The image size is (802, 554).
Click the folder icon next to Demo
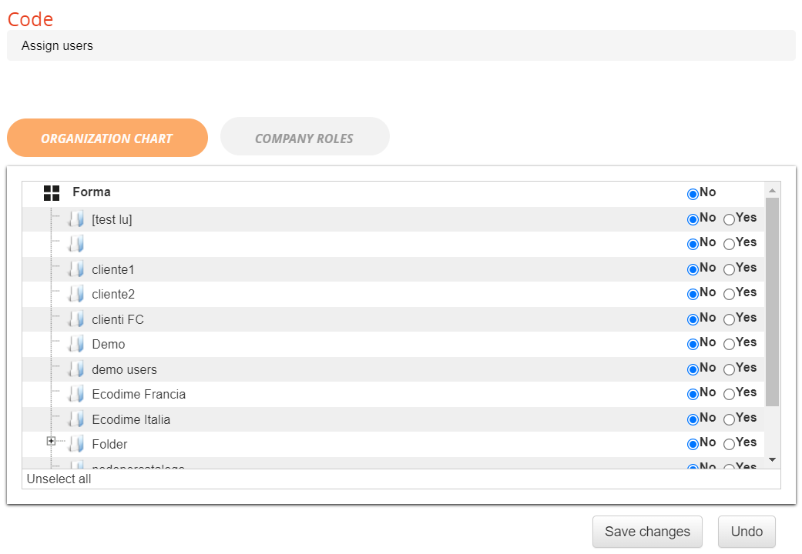tap(76, 344)
